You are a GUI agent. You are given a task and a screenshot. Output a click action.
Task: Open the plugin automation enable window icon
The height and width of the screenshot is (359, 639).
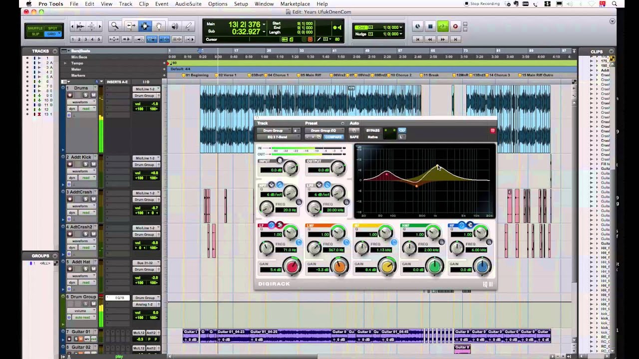point(354,131)
